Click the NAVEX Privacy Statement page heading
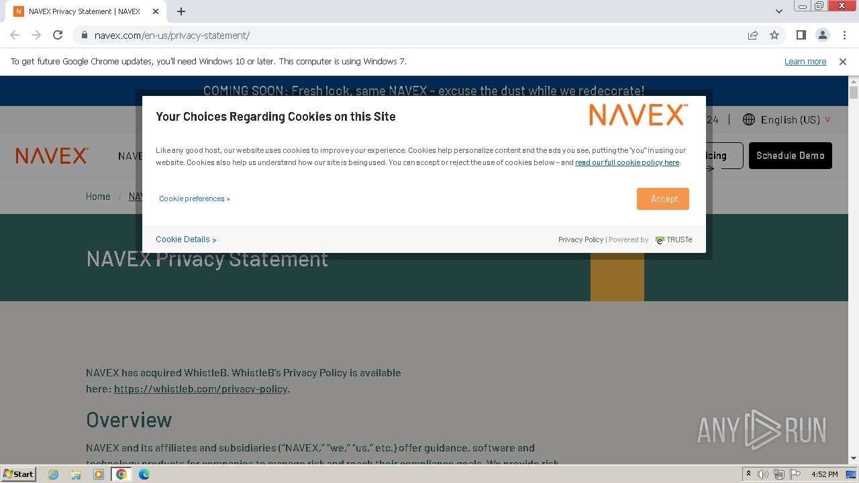 207,259
